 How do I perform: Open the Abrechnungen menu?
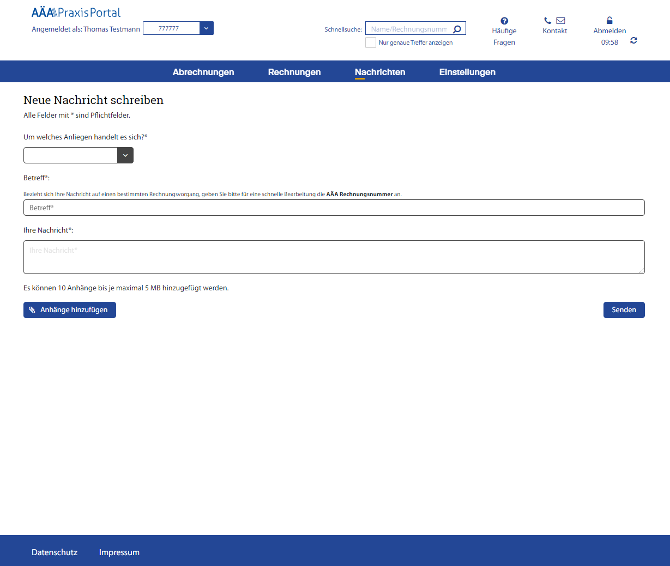tap(203, 72)
